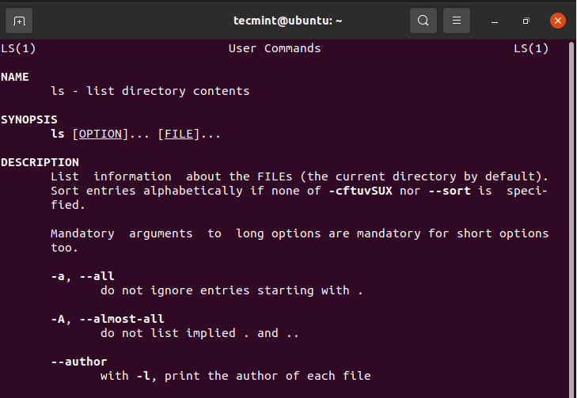Viewport: 577px width, 398px height.
Task: Click the underlined OPTION word in synopsis
Action: click(x=101, y=134)
